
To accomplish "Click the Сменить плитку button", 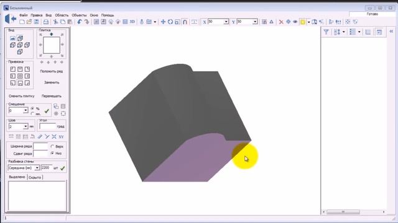I will click(22, 96).
